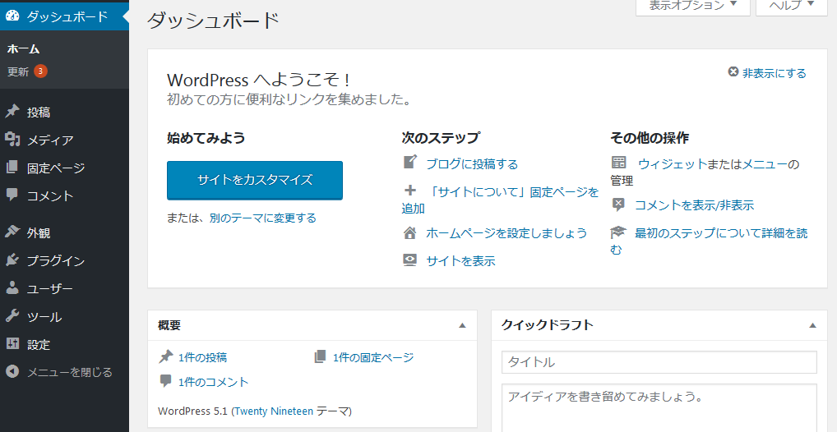Click the comment bubble icon beside コメント menu

[x=13, y=195]
